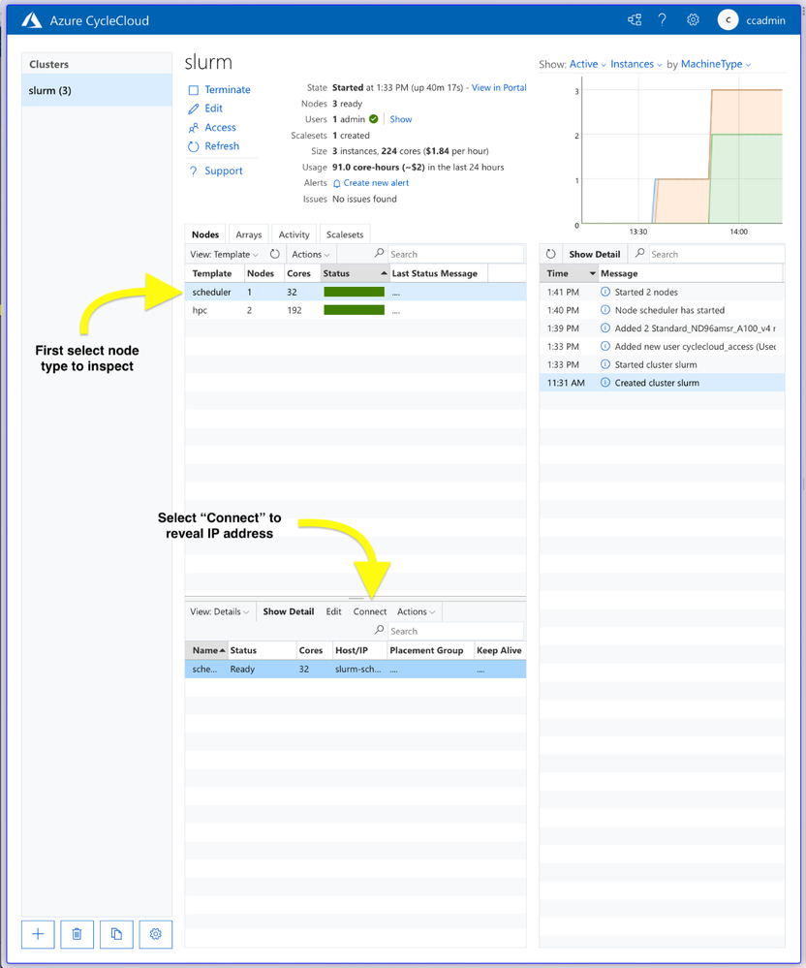806x968 pixels.
Task: Select the hpc template row
Action: pos(356,310)
